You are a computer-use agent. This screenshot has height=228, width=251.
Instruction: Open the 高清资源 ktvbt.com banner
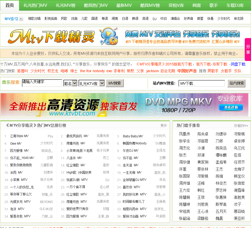tap(124, 105)
